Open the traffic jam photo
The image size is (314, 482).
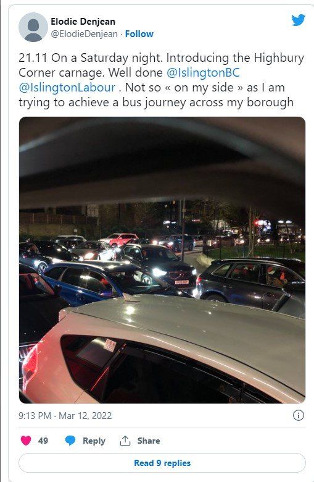[x=162, y=260]
